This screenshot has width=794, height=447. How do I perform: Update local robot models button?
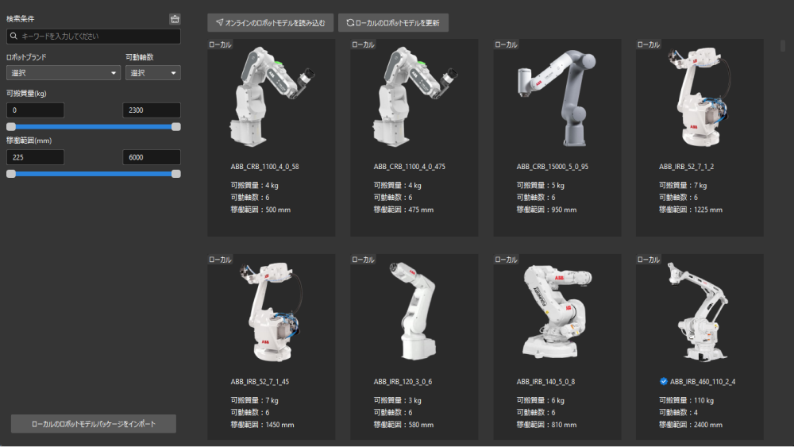pyautogui.click(x=393, y=23)
